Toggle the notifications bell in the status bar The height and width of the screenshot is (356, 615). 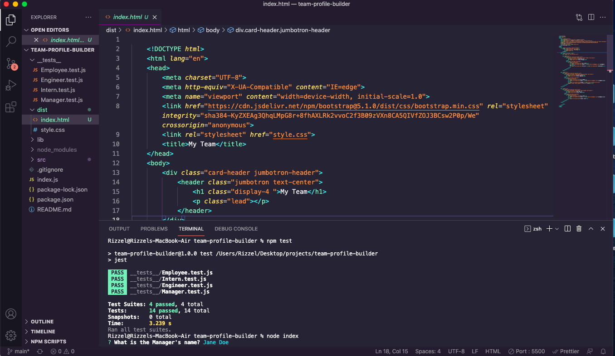(x=603, y=351)
